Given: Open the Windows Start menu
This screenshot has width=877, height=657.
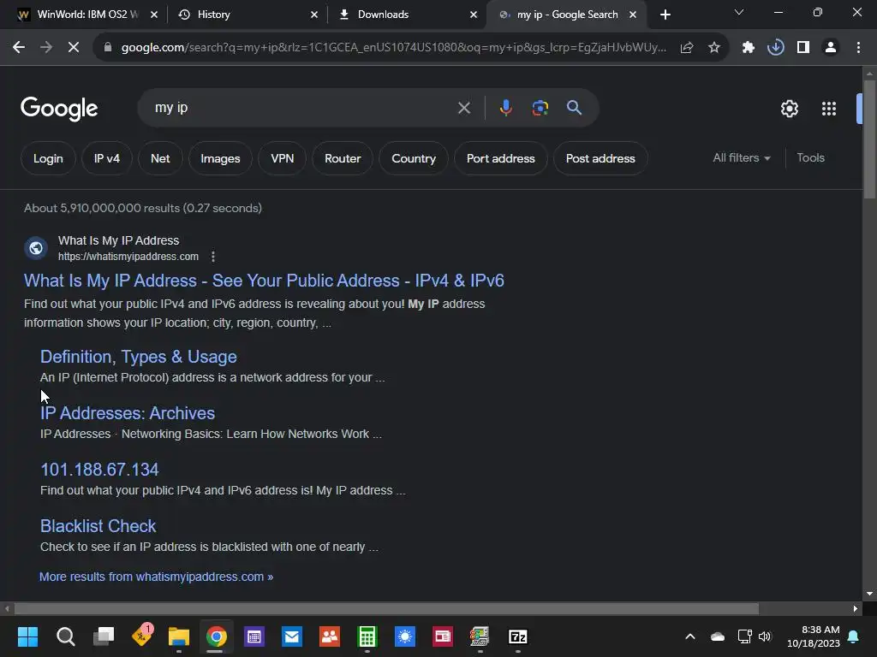Looking at the screenshot, I should (27, 636).
